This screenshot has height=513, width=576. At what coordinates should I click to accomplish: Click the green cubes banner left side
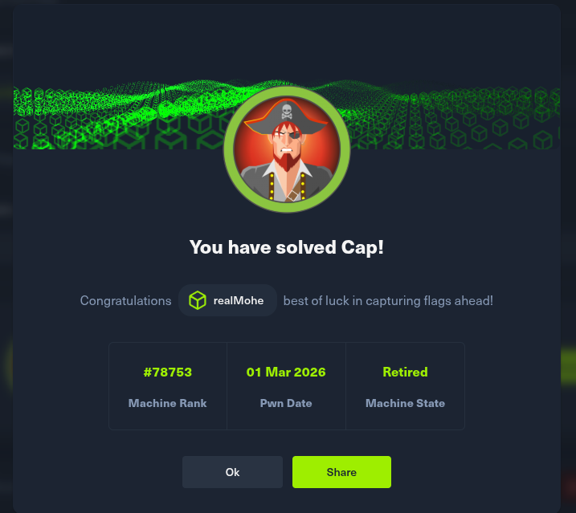110,117
